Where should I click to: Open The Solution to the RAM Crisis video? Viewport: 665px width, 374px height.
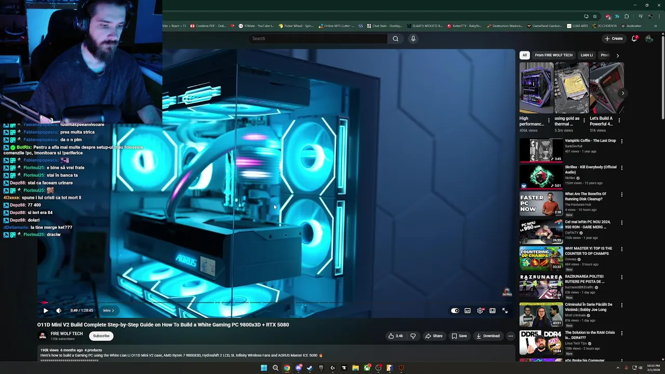click(x=590, y=335)
